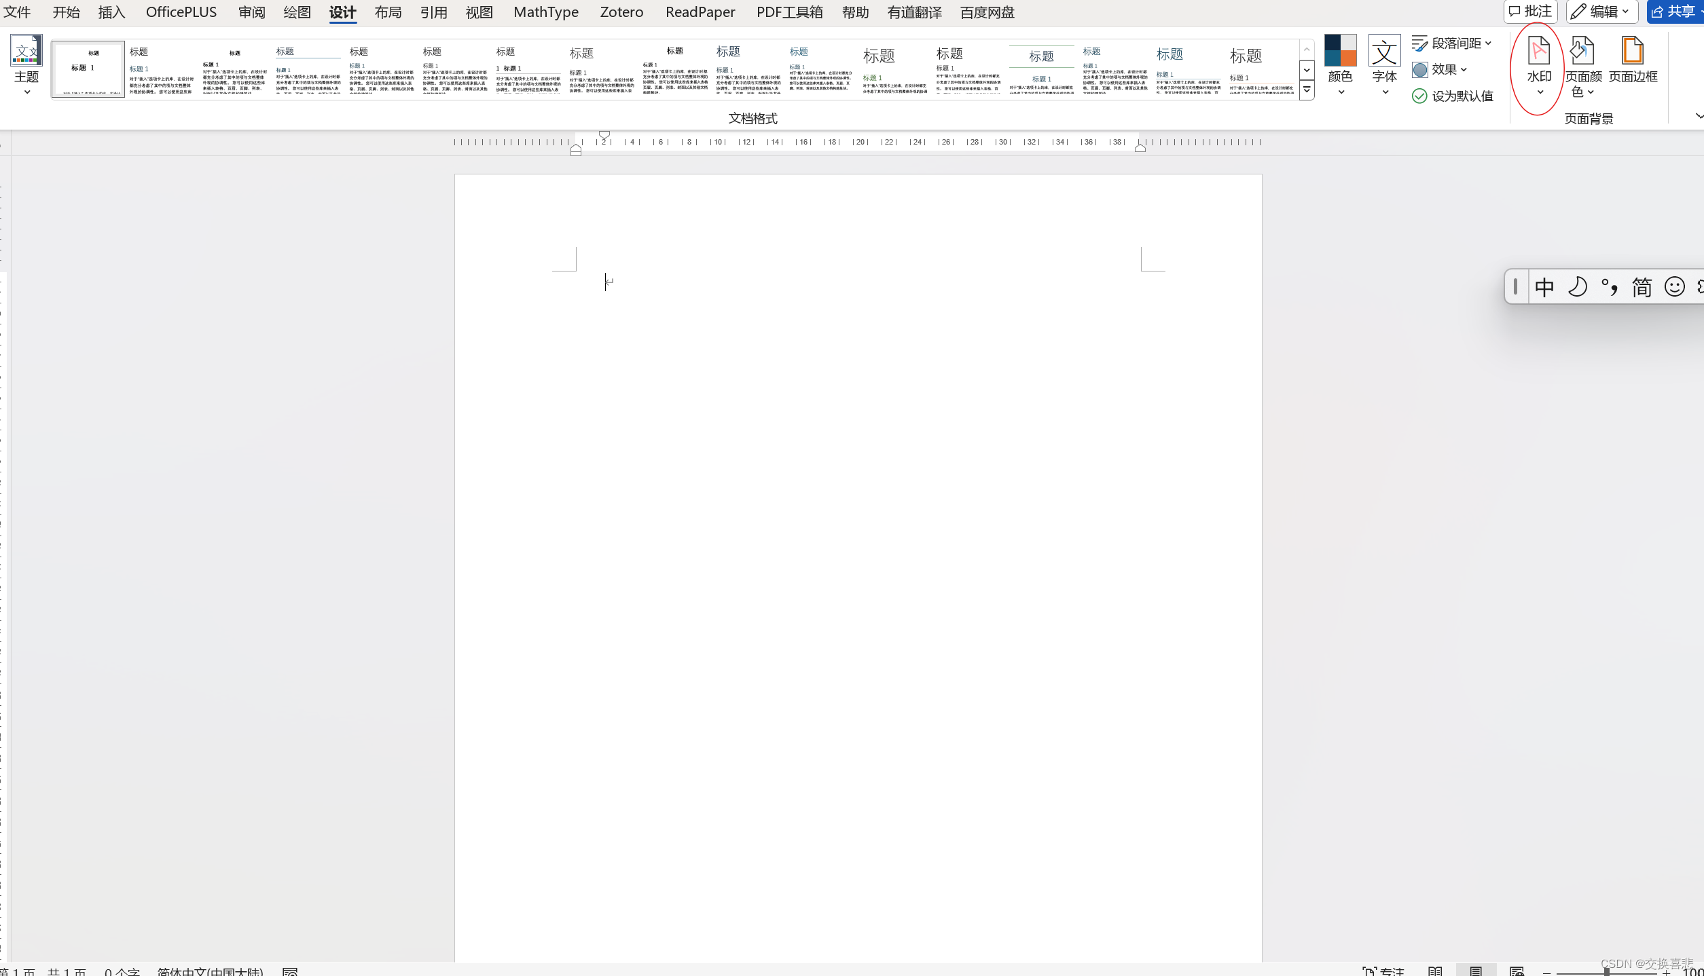This screenshot has width=1704, height=976.
Task: Click the right indent marker on ruler
Action: point(1140,147)
